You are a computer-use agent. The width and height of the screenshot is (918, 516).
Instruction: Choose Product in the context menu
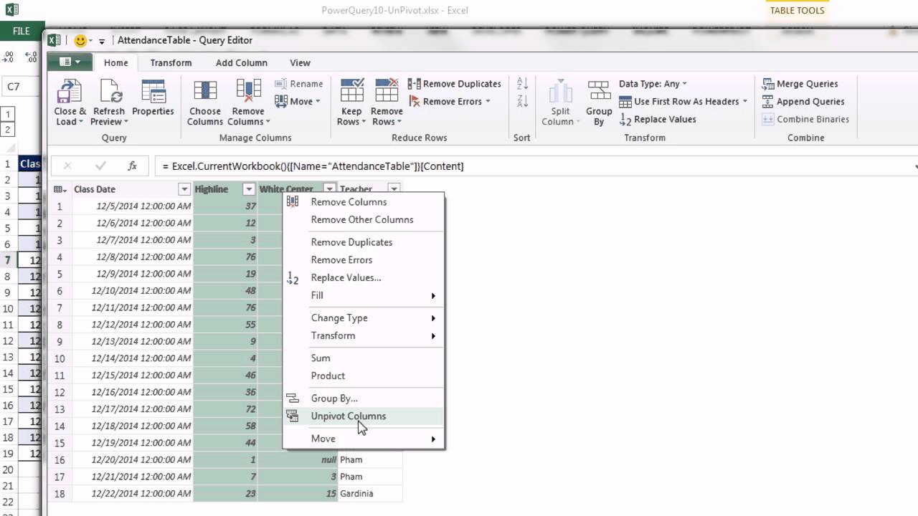point(364,376)
